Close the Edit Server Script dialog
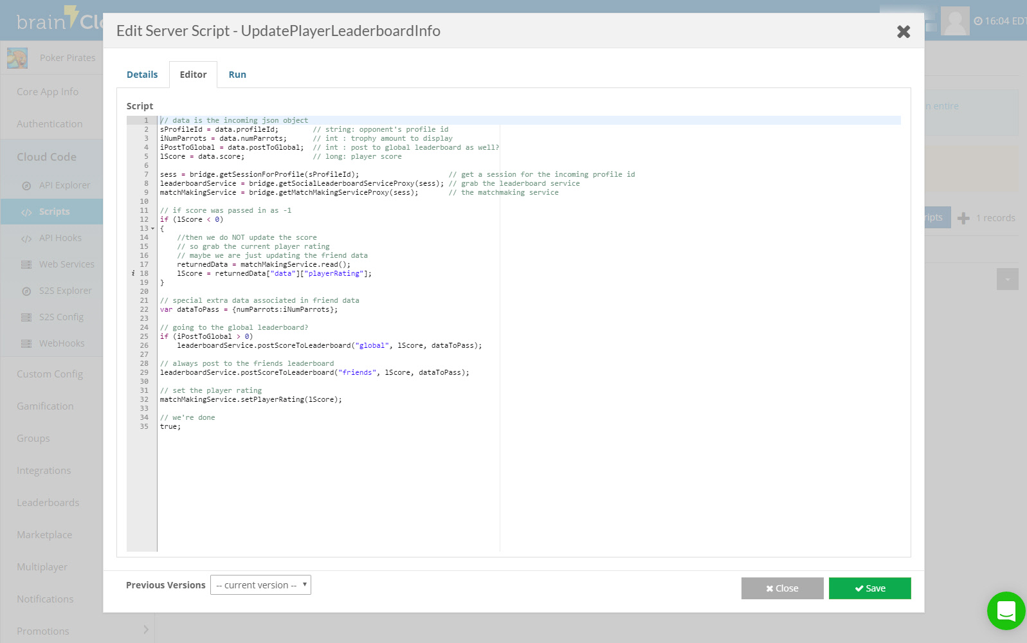The height and width of the screenshot is (643, 1027). [903, 32]
